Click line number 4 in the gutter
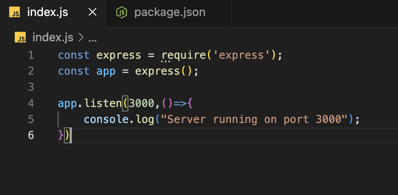 coord(31,103)
